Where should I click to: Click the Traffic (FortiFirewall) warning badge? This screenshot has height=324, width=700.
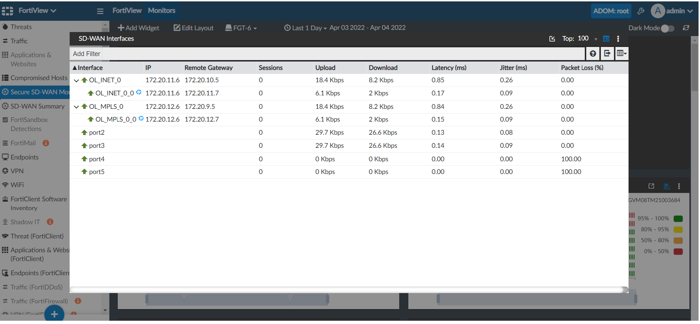click(x=78, y=301)
